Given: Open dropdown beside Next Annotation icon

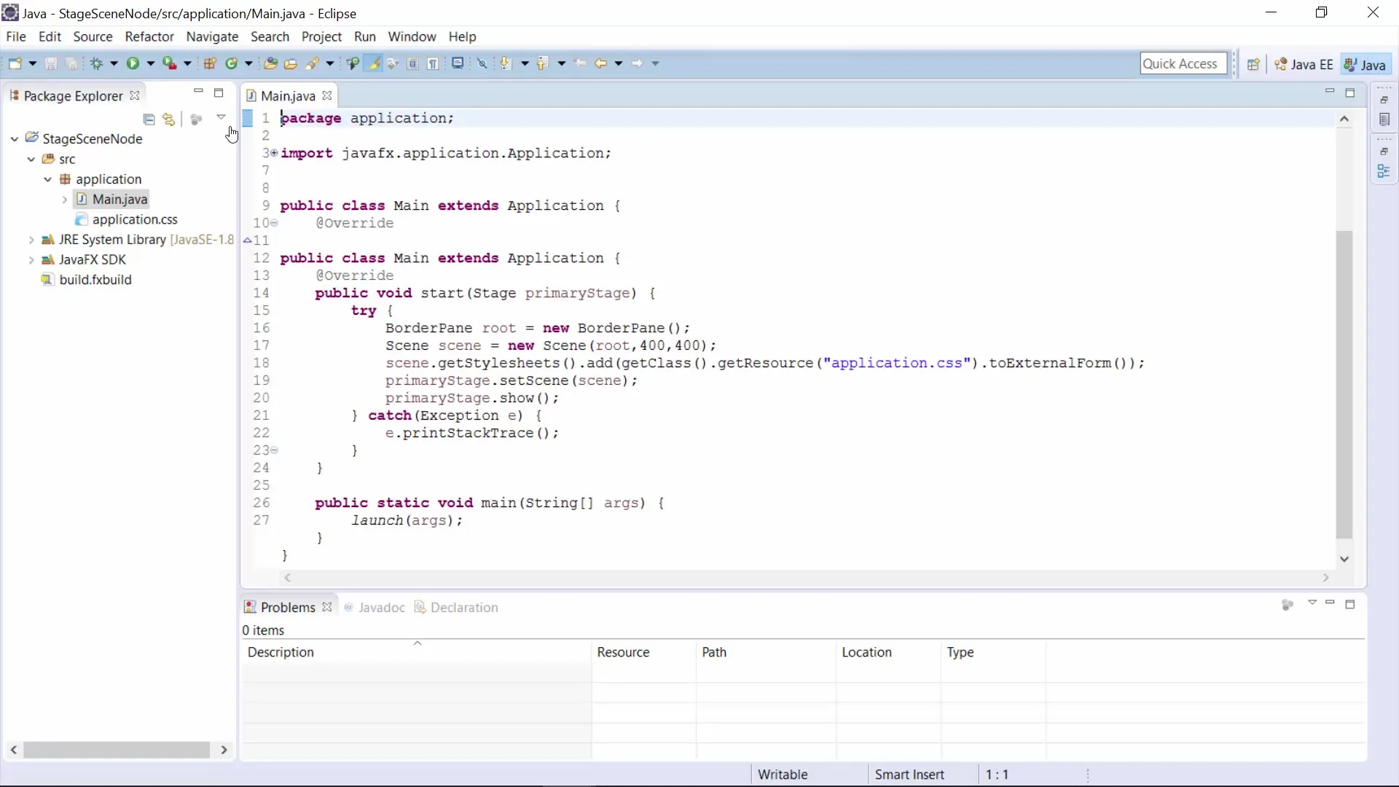Looking at the screenshot, I should click(x=525, y=64).
